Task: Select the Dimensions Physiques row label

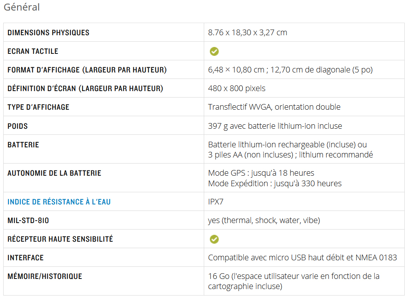Action: (x=49, y=32)
